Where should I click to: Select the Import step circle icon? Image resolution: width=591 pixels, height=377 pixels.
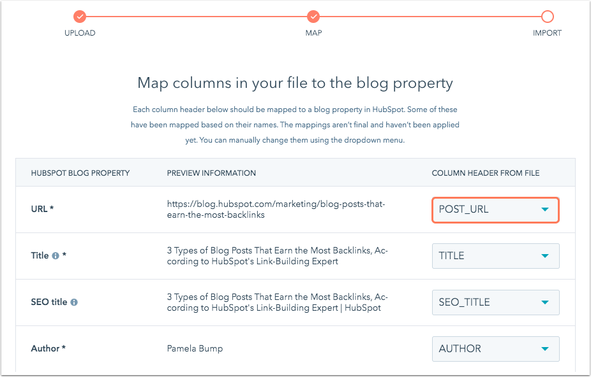point(548,17)
